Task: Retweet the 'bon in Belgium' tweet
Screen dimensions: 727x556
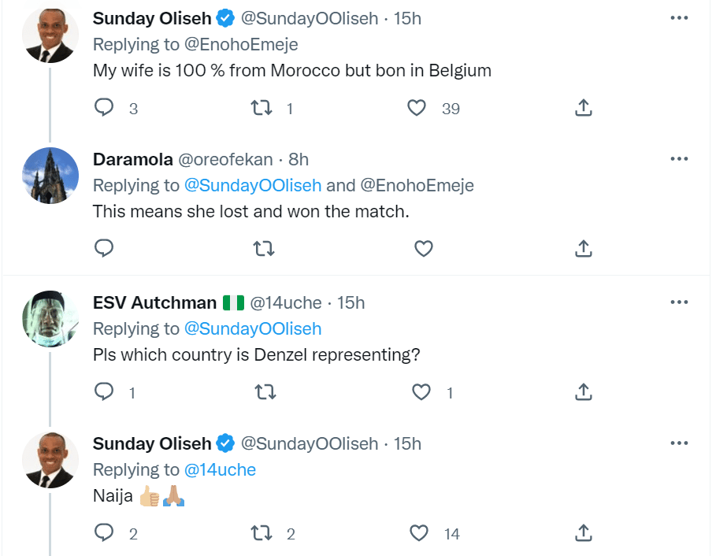Action: (262, 108)
